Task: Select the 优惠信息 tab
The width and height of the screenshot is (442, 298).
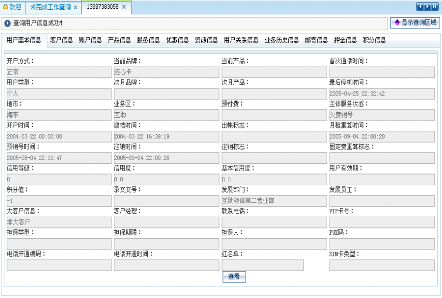Action: click(x=177, y=40)
